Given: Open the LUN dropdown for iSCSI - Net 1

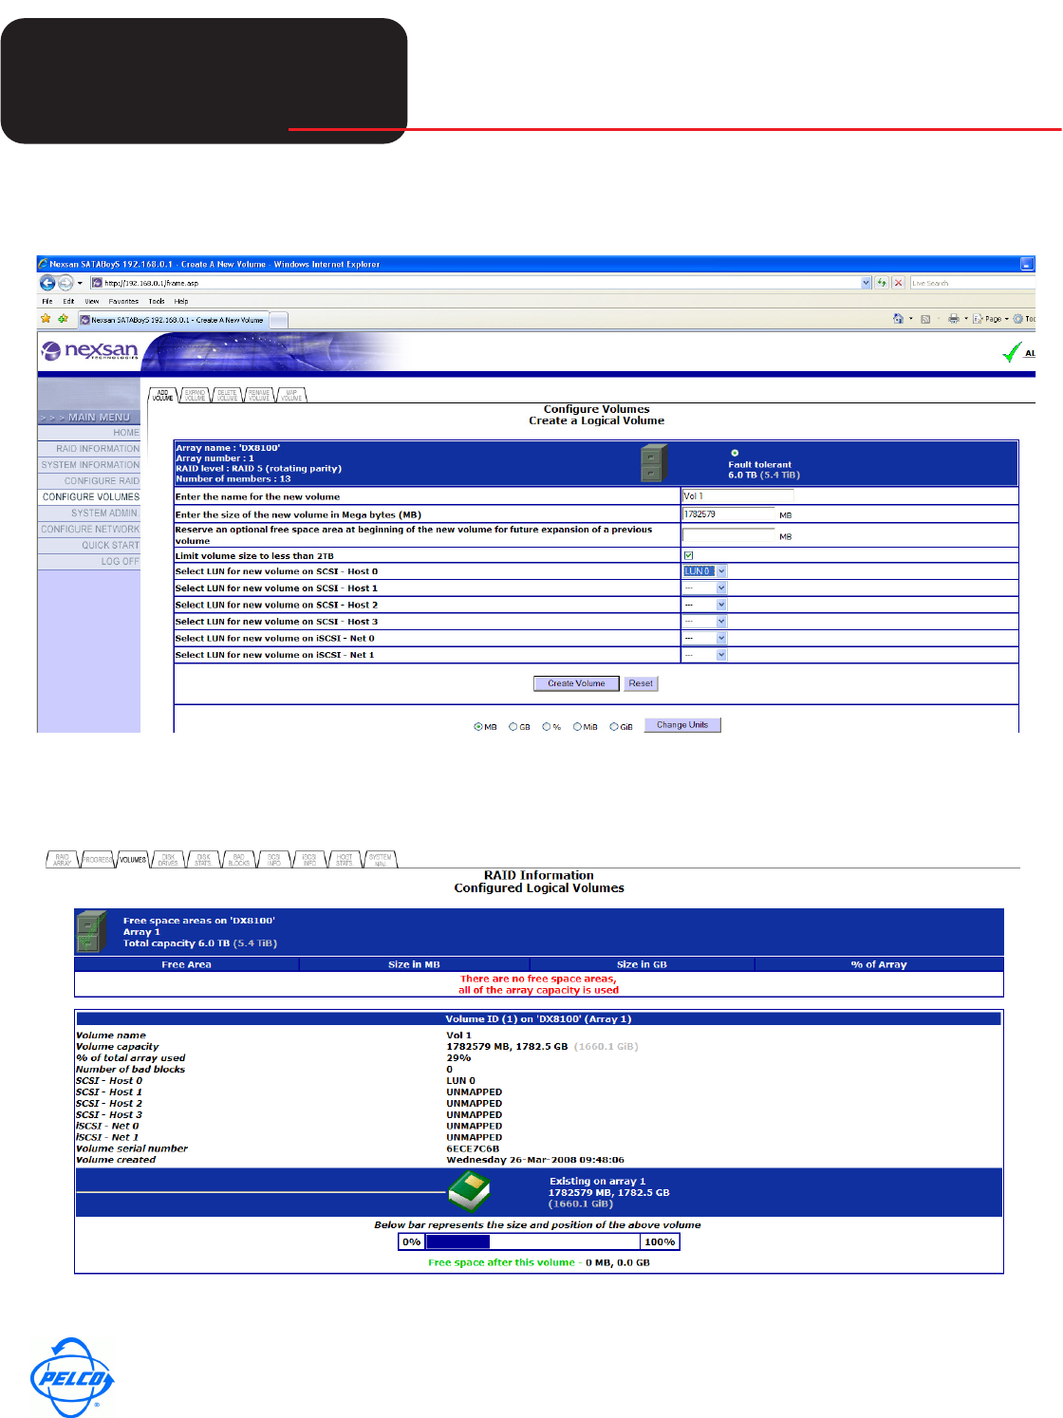Looking at the screenshot, I should point(705,655).
